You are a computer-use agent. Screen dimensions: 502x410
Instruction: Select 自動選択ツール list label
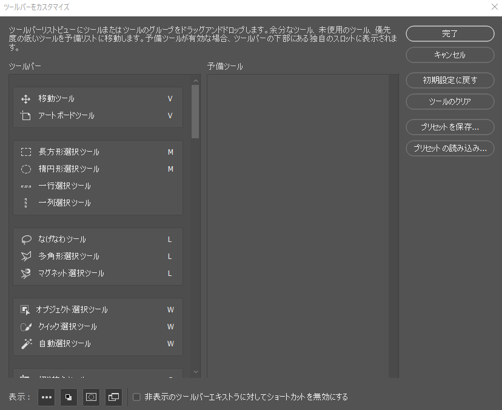(65, 344)
